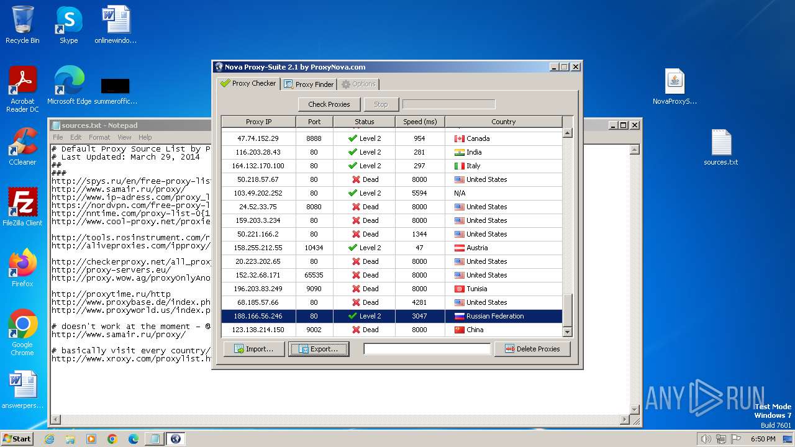The width and height of the screenshot is (795, 447).
Task: Open the summeroffic... desktop file
Action: 116,90
